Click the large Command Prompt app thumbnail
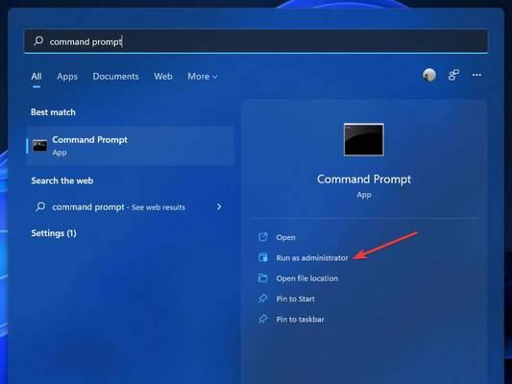Viewport: 512px width, 384px height. [x=364, y=139]
